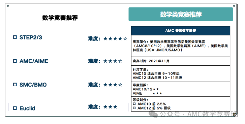Select the AMC 美国数学联赛 table header
Image resolution: width=245 pixels, height=124 pixels.
point(181,31)
